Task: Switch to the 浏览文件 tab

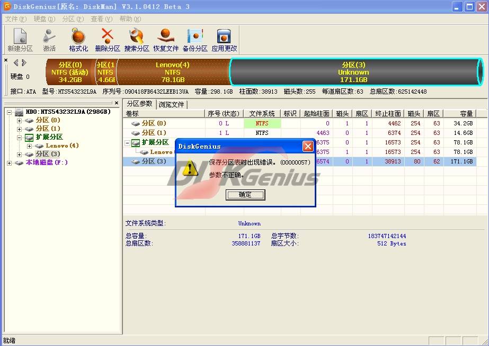Action: (x=171, y=104)
